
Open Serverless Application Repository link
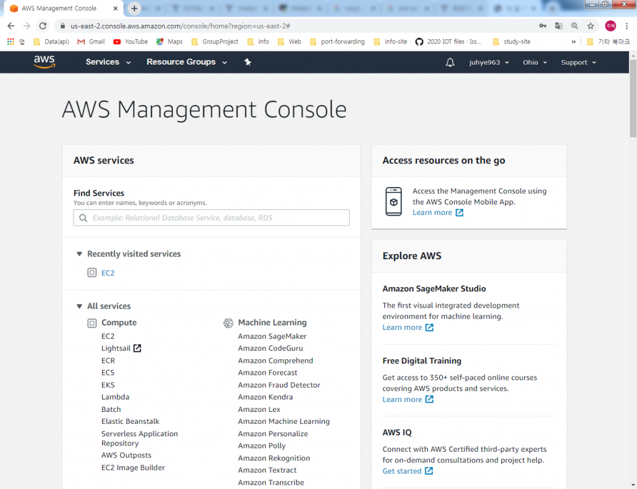139,439
